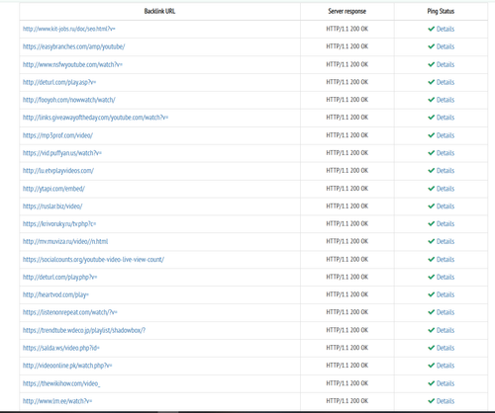Open the deturl.com/play.php link

[59, 278]
